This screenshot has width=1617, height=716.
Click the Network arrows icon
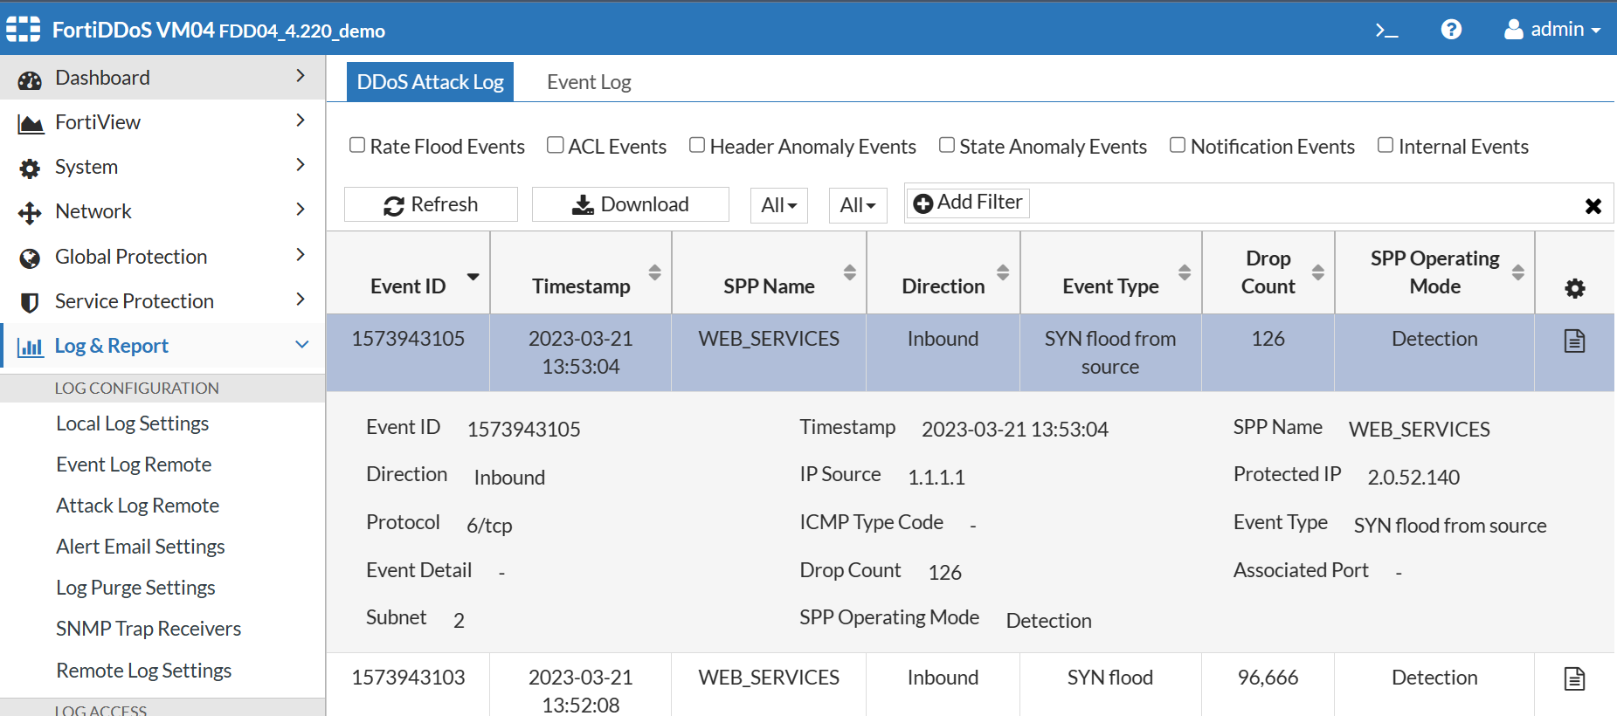point(30,213)
